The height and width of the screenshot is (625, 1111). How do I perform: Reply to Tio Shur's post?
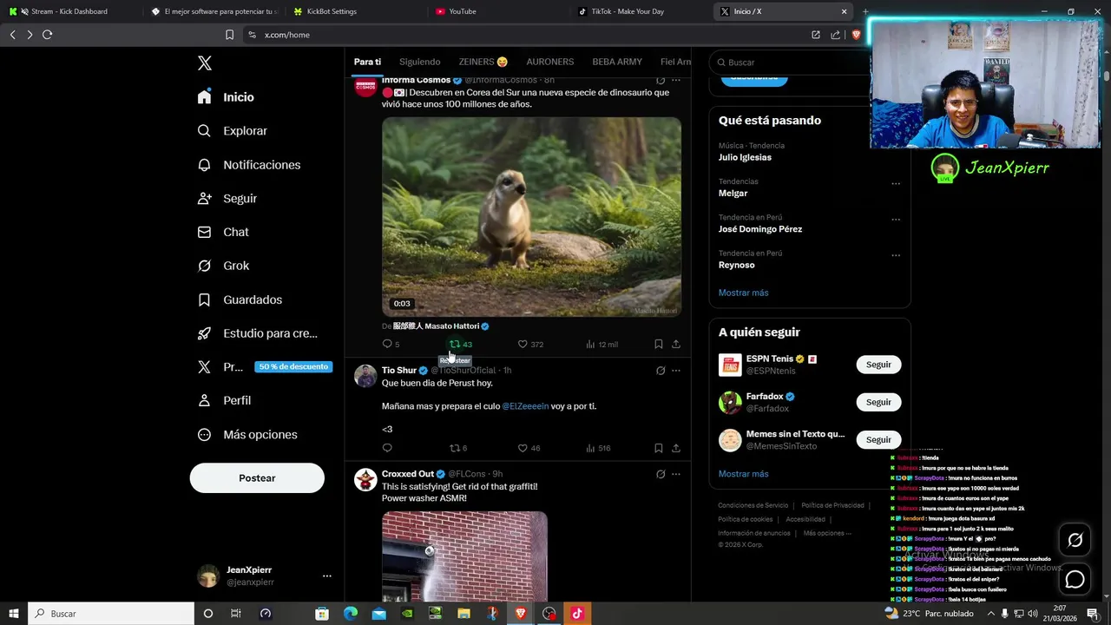pyautogui.click(x=387, y=449)
